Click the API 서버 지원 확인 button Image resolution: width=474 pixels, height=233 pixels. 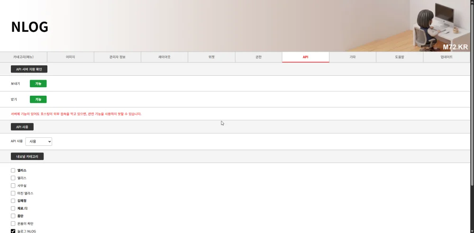pyautogui.click(x=29, y=69)
